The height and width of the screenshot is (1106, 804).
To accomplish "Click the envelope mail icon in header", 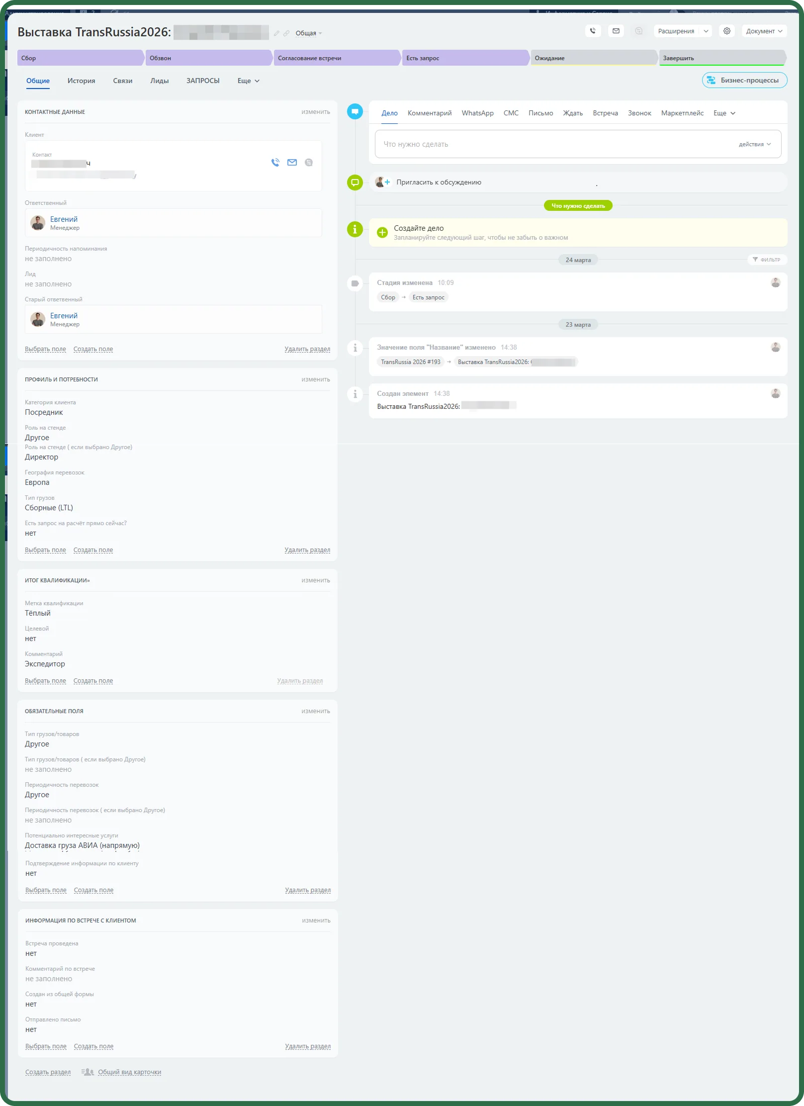I will tap(616, 31).
